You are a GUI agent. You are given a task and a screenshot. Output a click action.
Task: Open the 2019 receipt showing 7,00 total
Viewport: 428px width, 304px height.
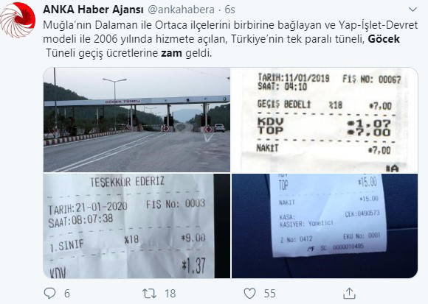[324, 120]
